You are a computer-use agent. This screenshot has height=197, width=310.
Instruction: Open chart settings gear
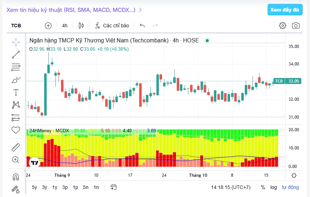pyautogui.click(x=283, y=26)
